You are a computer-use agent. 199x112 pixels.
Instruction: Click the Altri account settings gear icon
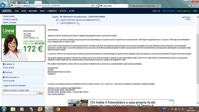coord(18,78)
